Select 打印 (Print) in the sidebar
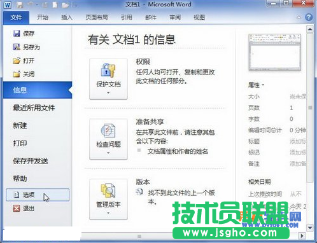 pyautogui.click(x=20, y=143)
